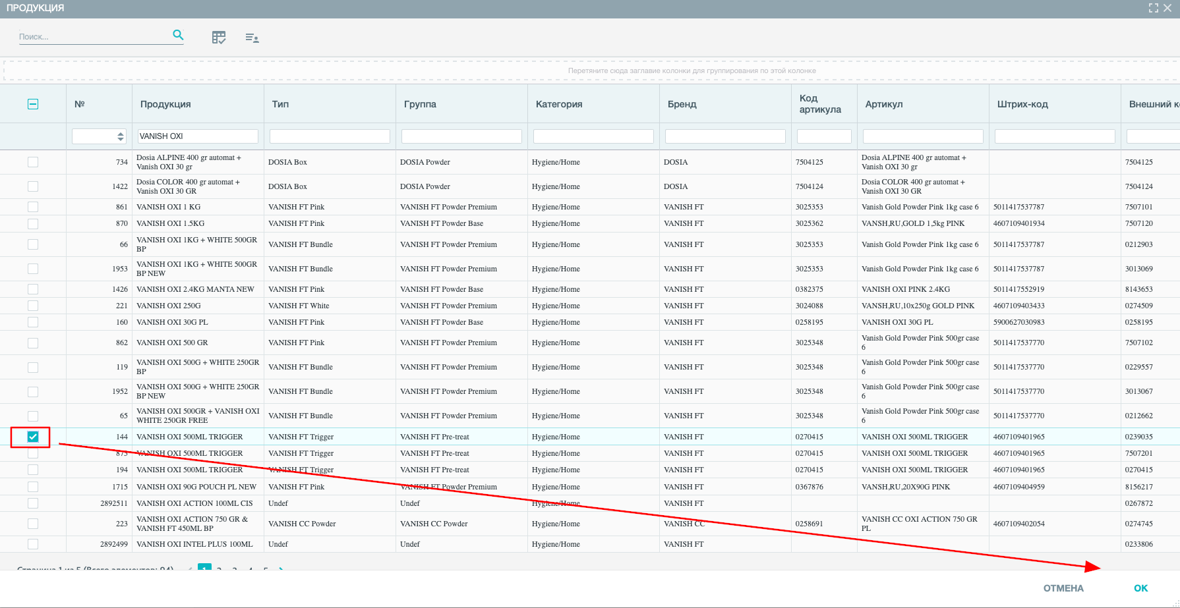Screen dimensions: 1180x608
Task: Close the ПРОДУКЦИЯ dialog
Action: (1167, 8)
